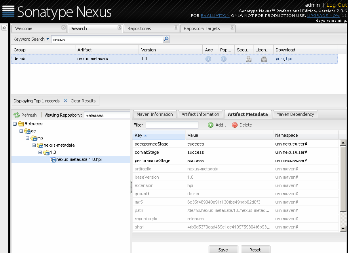Click the metadata table scrollbar thumb

click(343, 179)
